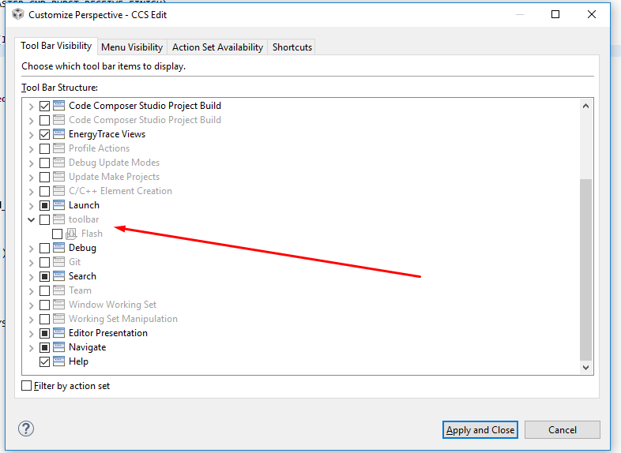Click the icon beside C/C++ Element Creation
This screenshot has width=621, height=453.
click(58, 191)
